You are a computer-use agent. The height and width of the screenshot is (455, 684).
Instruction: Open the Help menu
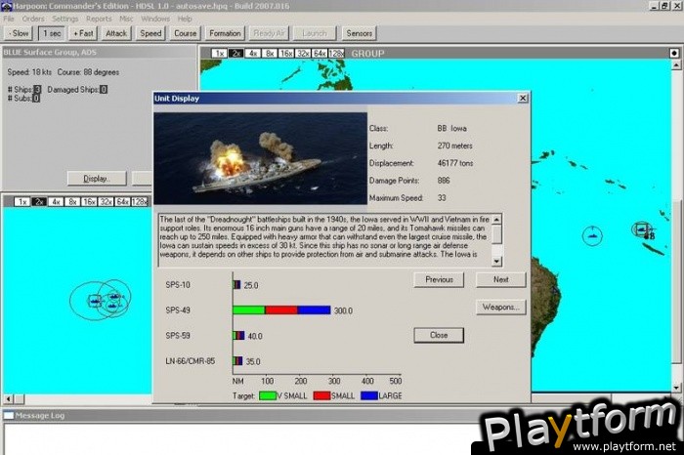[x=185, y=19]
